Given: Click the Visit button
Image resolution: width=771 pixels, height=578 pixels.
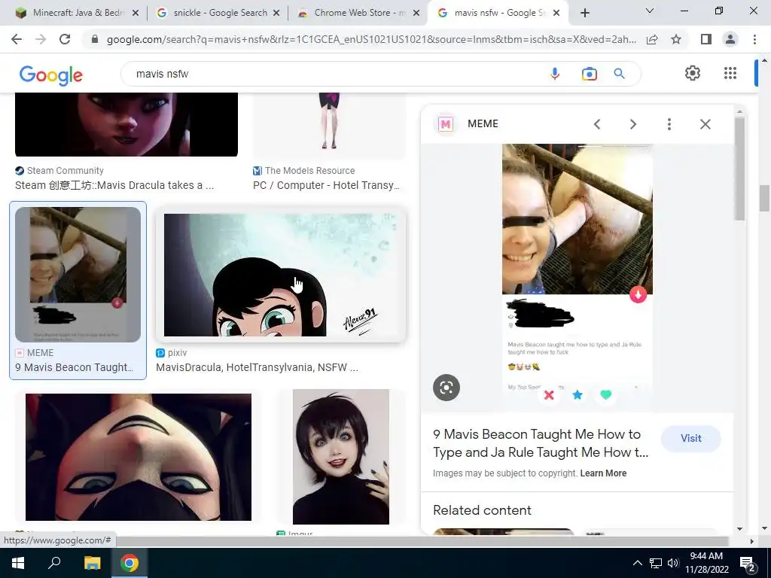Looking at the screenshot, I should point(690,439).
